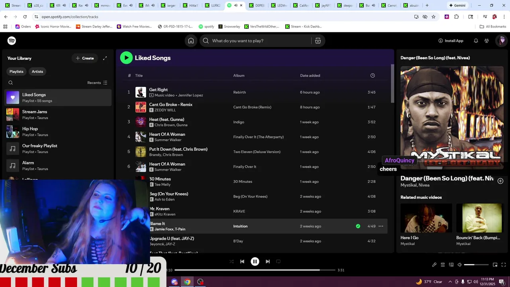Open the Snowverlay bookmark
This screenshot has height=287, width=510.
click(229, 27)
